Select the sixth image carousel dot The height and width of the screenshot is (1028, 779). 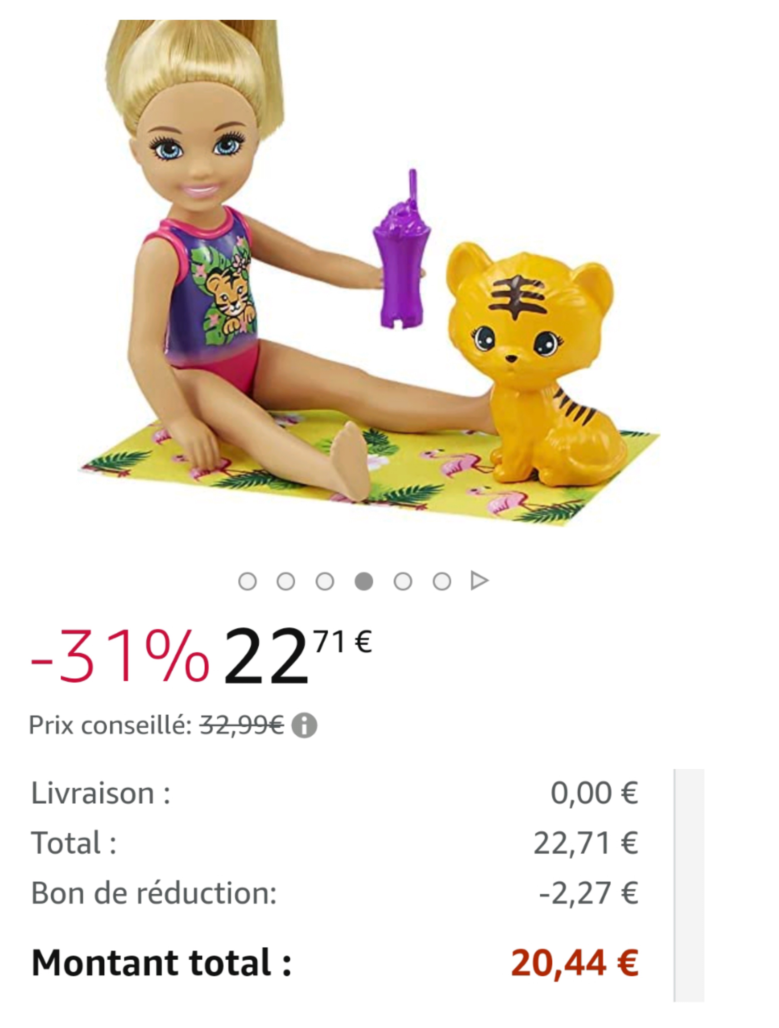(442, 581)
